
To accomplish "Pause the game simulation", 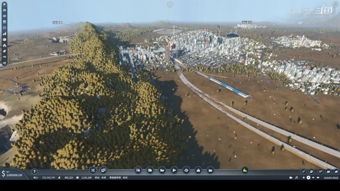I will [x=303, y=177].
